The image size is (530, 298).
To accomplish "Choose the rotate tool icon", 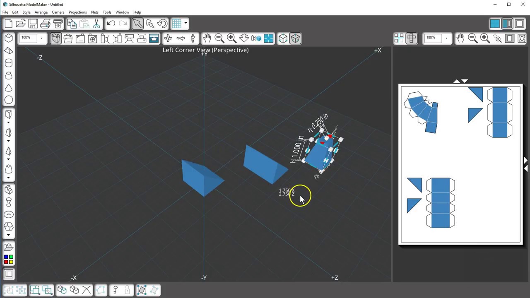I will pos(162,24).
